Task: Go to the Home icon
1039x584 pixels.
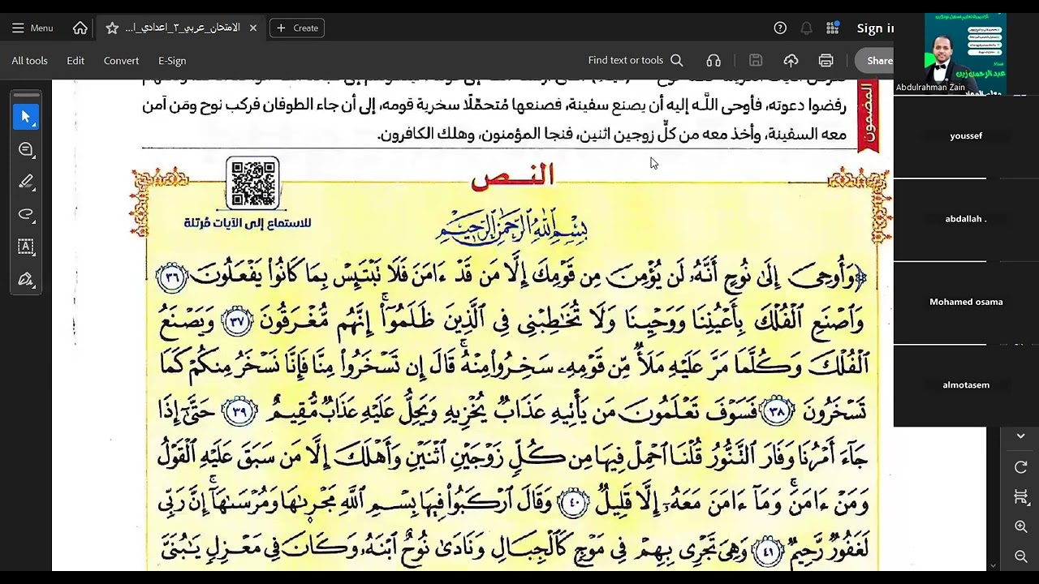Action: pyautogui.click(x=80, y=28)
